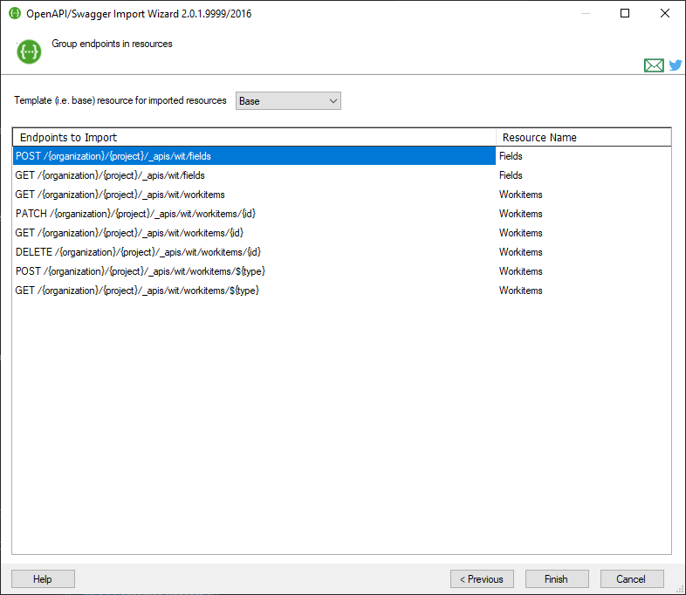Click the title bar application icon
This screenshot has height=595, width=686.
tap(15, 13)
